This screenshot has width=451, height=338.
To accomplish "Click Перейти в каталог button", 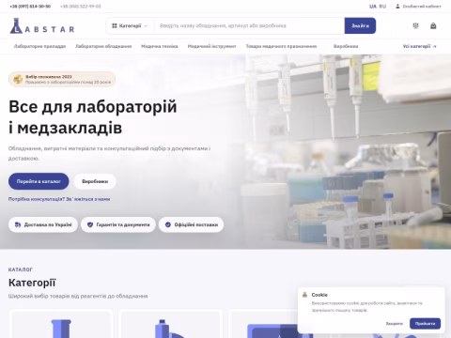I will coord(39,181).
